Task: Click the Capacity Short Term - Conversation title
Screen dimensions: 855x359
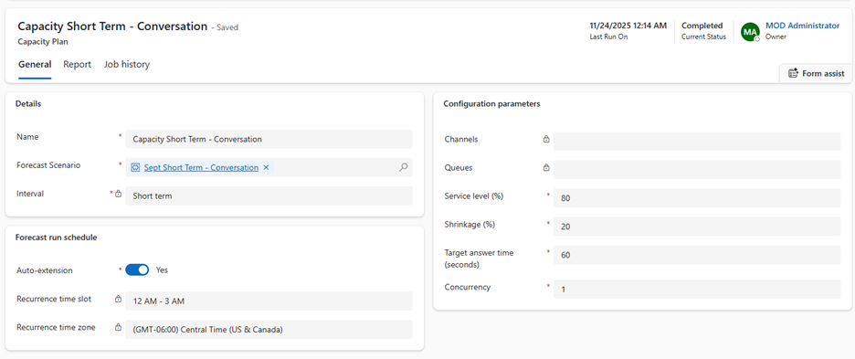Action: tap(113, 26)
